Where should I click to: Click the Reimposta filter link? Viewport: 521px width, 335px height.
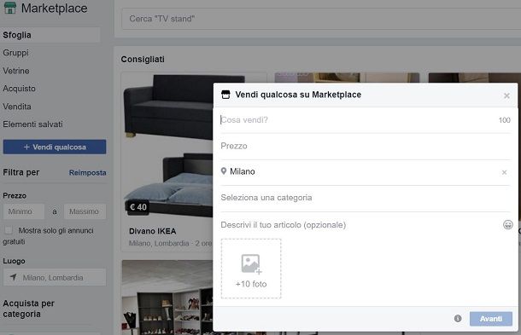click(x=88, y=172)
